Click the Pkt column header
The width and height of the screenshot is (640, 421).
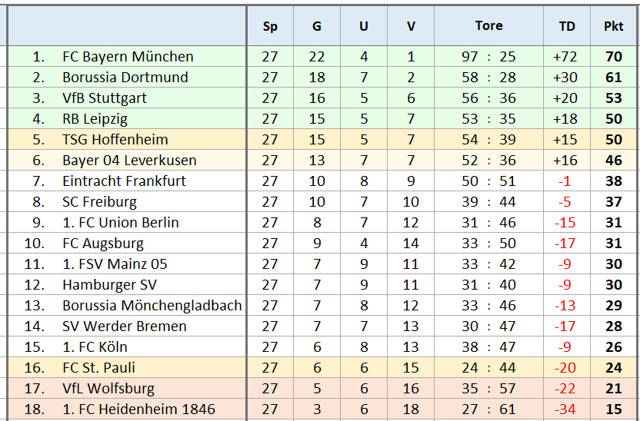[x=614, y=26]
